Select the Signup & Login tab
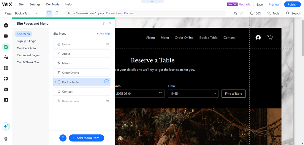This screenshot has width=304, height=145. click(26, 41)
